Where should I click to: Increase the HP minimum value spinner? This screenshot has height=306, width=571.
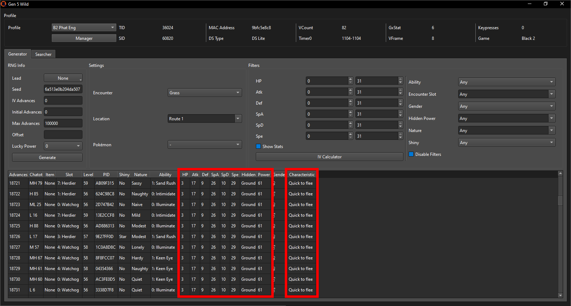pos(350,79)
